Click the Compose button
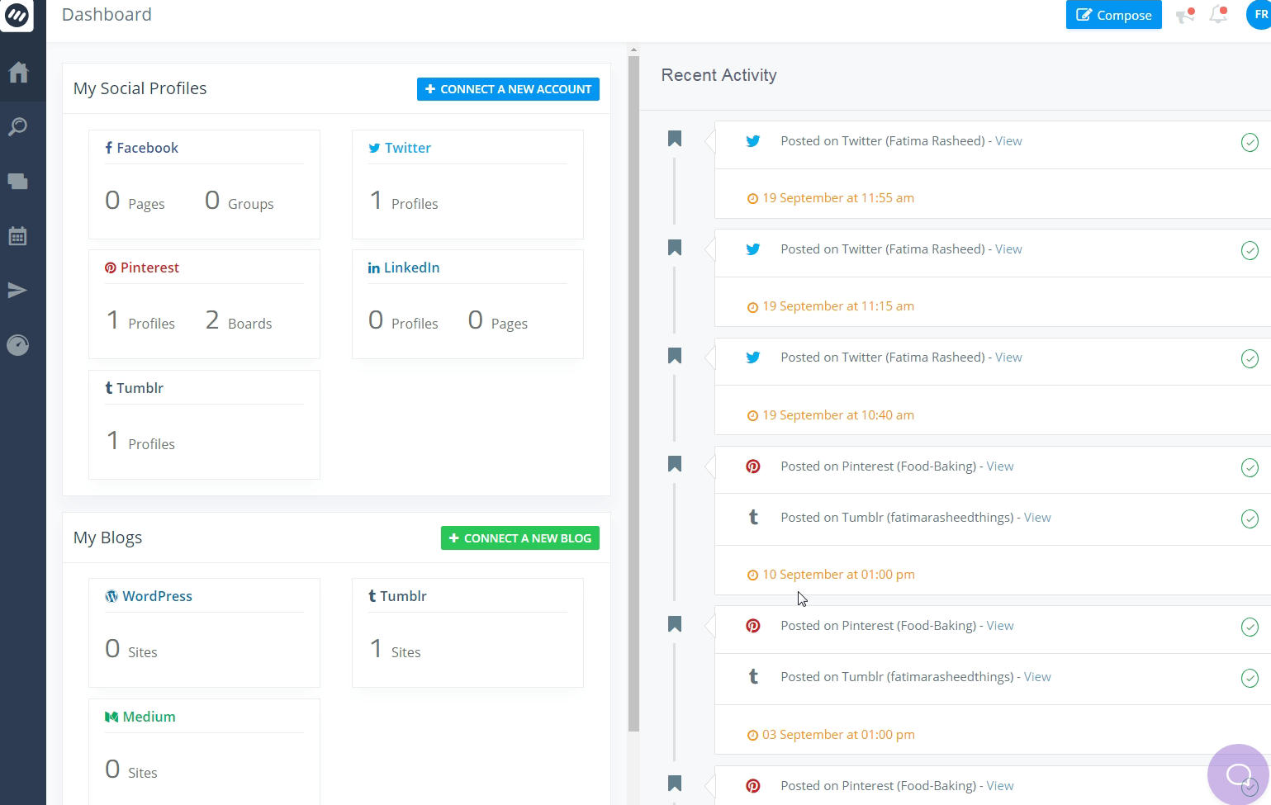 [x=1113, y=15]
